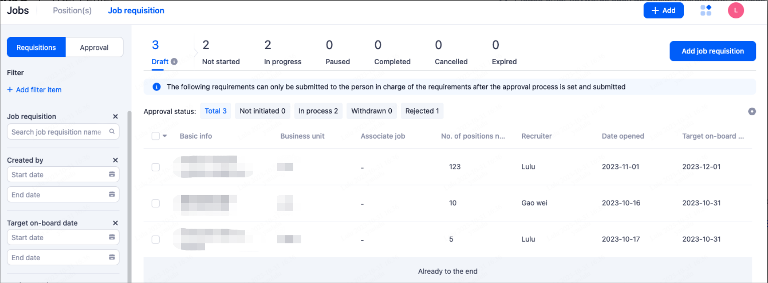The height and width of the screenshot is (283, 768).
Task: Expand the select-all dropdown arrow
Action: click(x=165, y=136)
